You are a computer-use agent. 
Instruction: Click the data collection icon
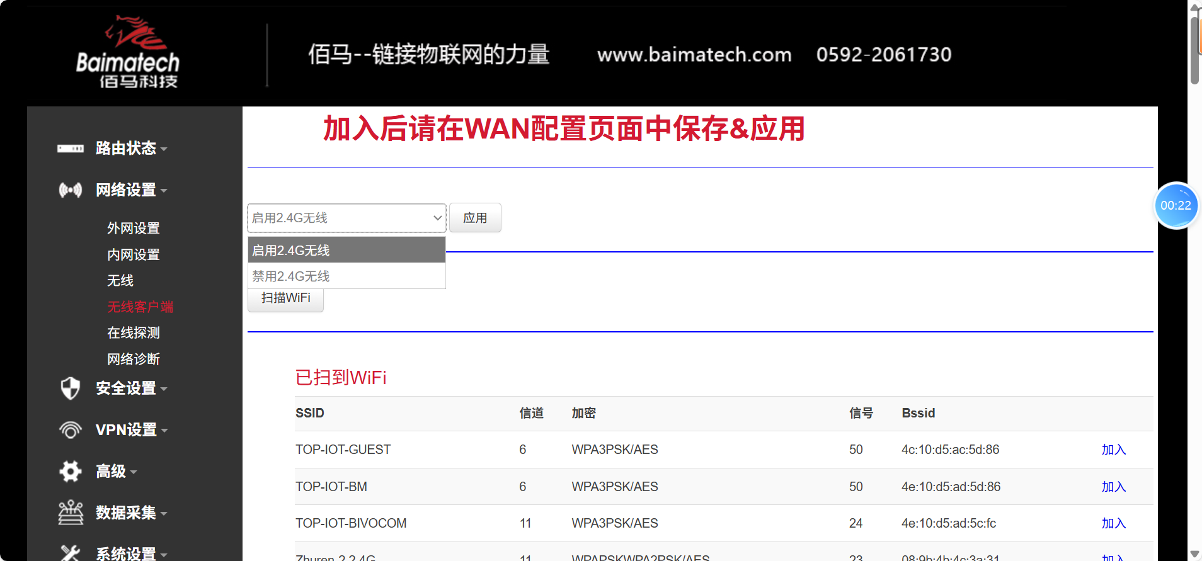[70, 513]
